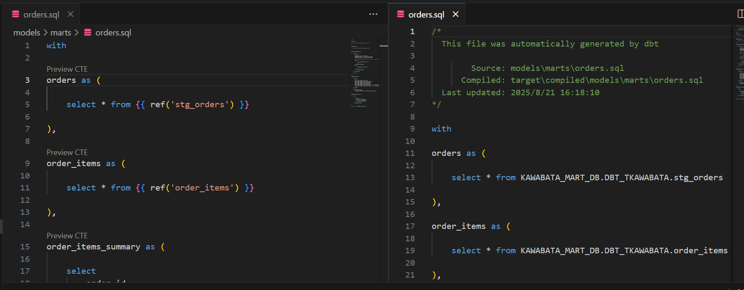Open the 'marts' breadcrumb segment
The width and height of the screenshot is (744, 290).
click(x=61, y=32)
